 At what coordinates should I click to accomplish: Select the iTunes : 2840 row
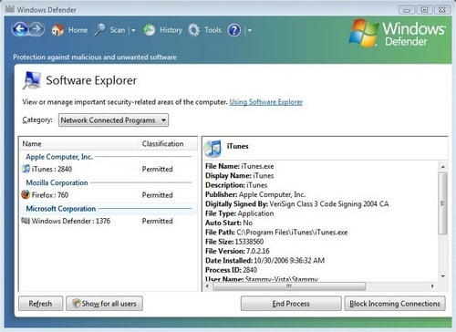coord(108,169)
